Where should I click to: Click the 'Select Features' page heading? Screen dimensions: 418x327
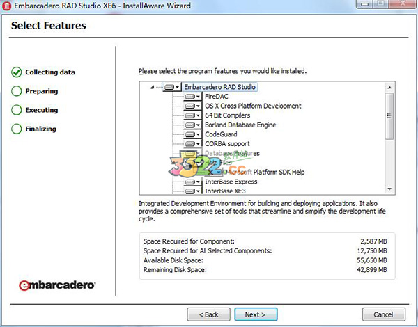tap(49, 26)
